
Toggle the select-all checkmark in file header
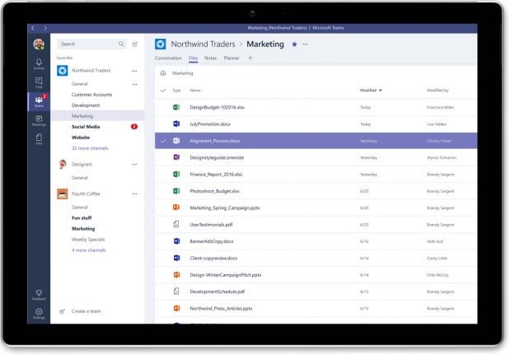[163, 90]
